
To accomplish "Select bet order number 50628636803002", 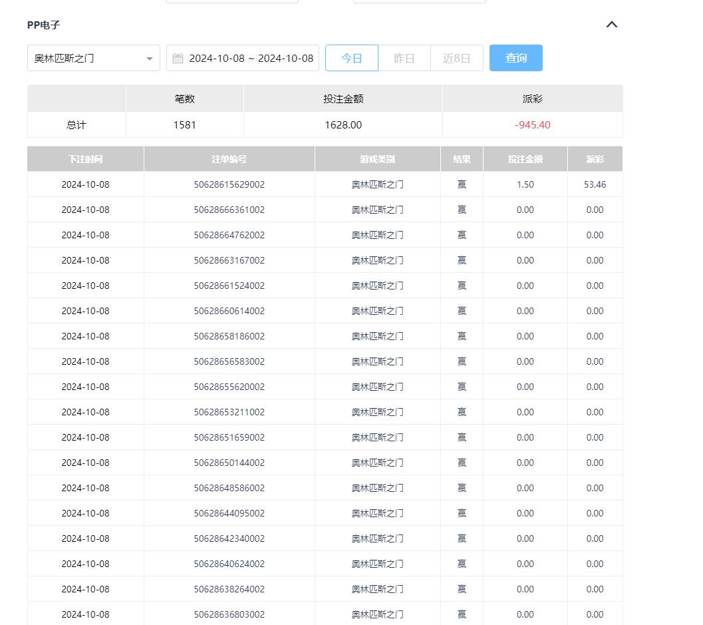I will [229, 614].
